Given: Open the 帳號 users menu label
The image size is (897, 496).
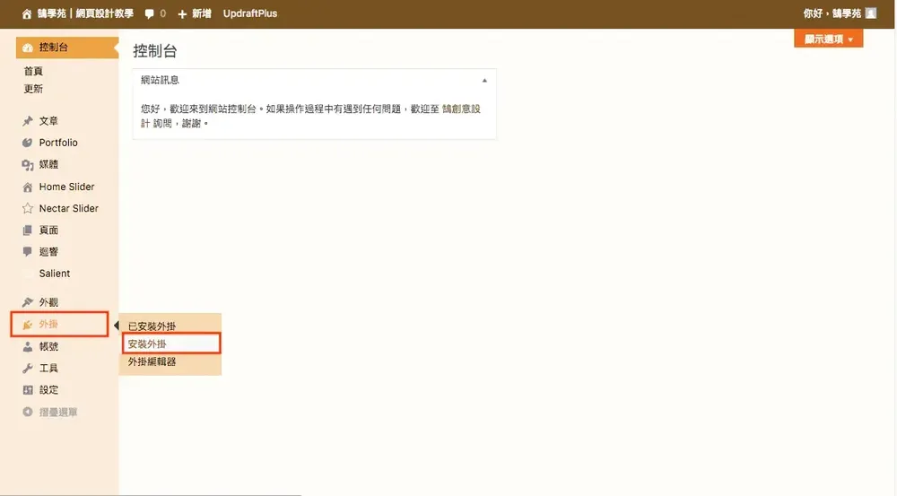Looking at the screenshot, I should 48,347.
